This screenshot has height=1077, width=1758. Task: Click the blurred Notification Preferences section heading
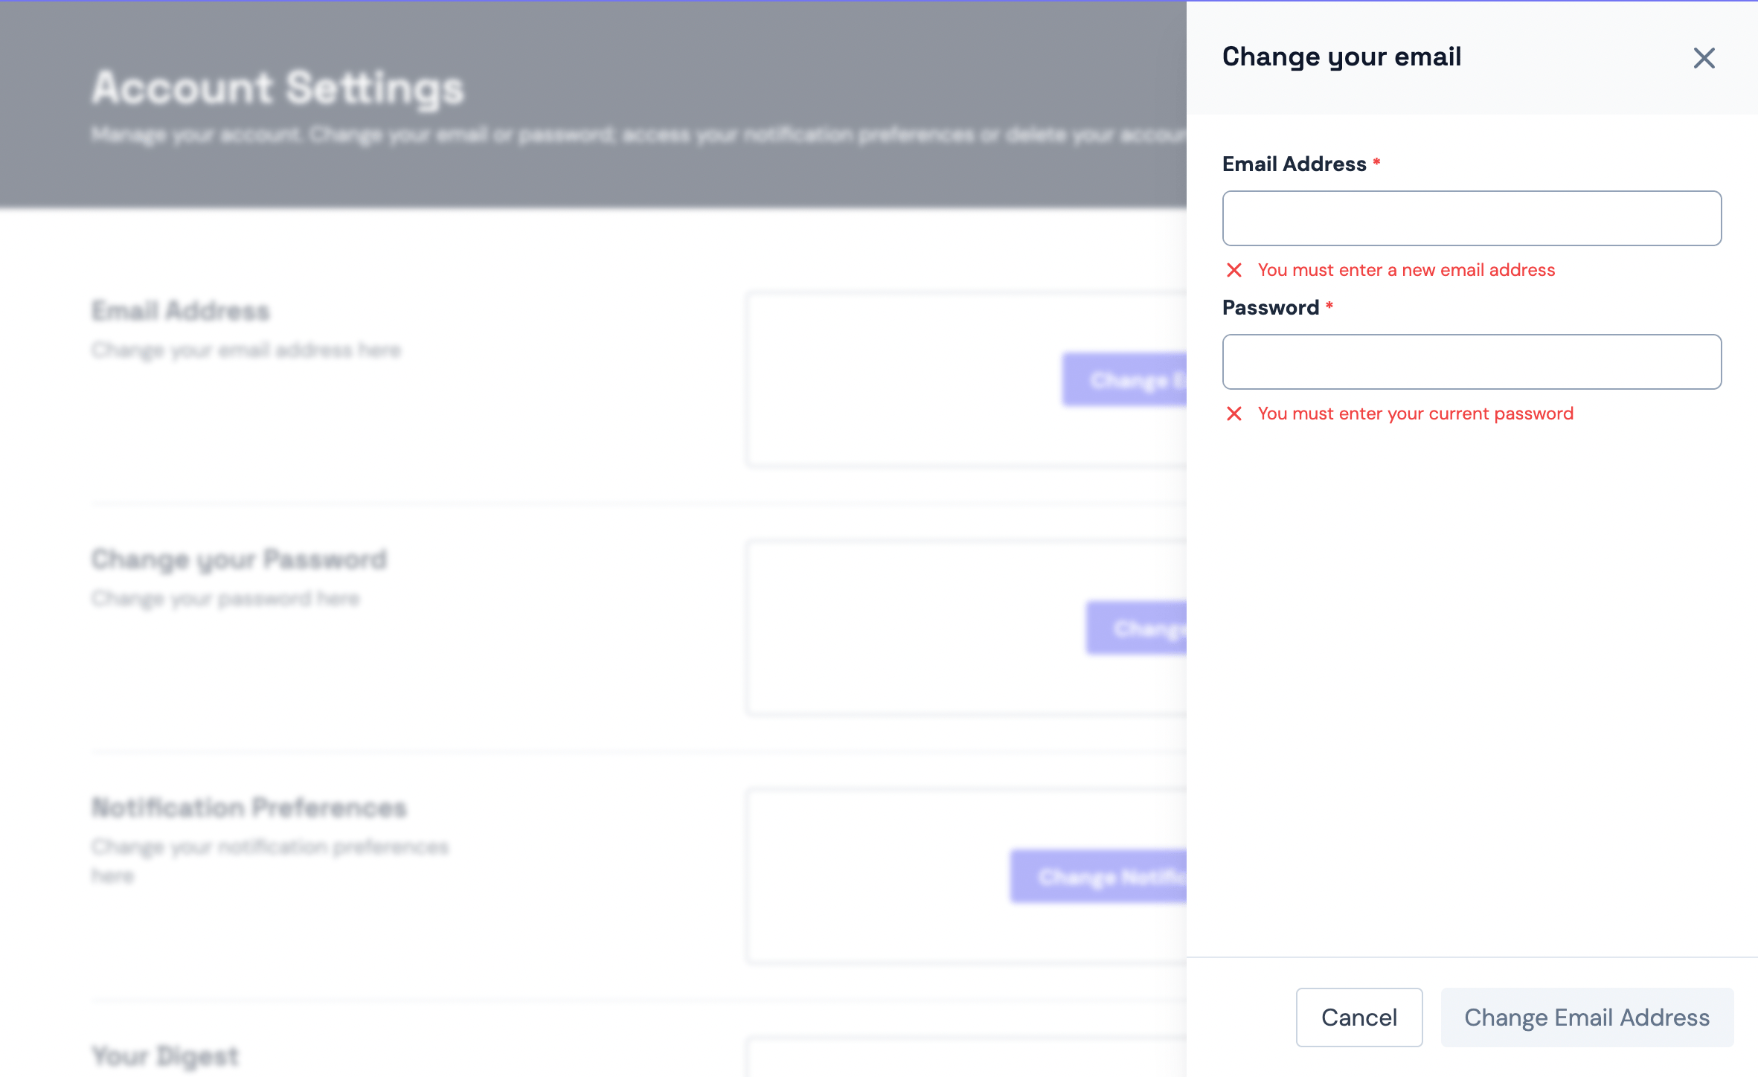[x=249, y=808]
